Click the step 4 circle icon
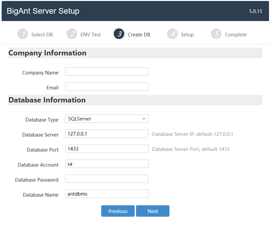Image resolution: width=271 pixels, height=228 pixels. (172, 34)
